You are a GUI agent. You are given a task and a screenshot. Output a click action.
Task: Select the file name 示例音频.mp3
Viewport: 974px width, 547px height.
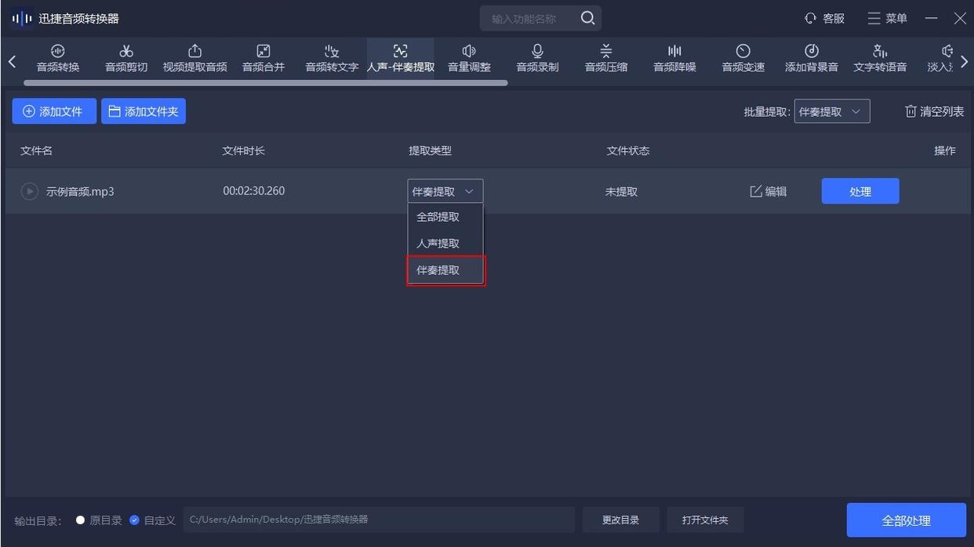[x=80, y=191]
